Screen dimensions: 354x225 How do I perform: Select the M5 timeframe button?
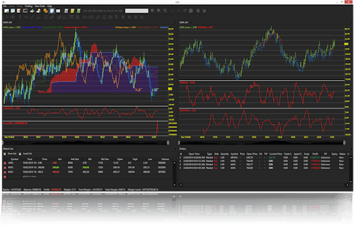90,11
